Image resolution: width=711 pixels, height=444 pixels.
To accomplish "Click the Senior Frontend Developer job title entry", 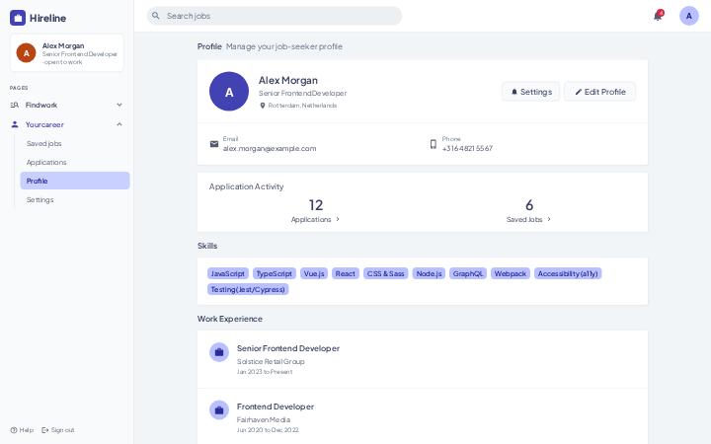I will 288,348.
